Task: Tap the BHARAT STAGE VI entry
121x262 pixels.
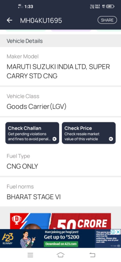Action: [34, 197]
